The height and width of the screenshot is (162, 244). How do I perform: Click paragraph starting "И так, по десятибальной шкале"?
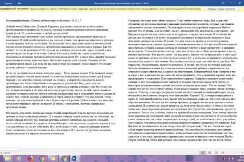click(61, 90)
